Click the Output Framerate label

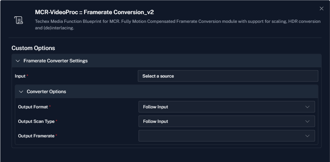point(36,136)
